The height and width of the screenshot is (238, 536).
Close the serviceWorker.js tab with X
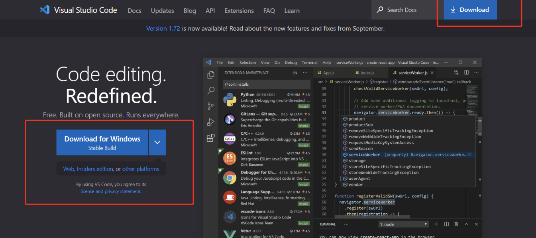point(432,73)
